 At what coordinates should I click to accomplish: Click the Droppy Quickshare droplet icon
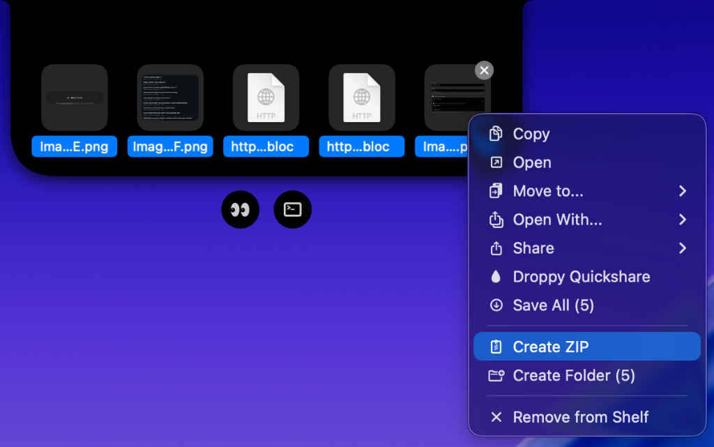click(x=496, y=277)
